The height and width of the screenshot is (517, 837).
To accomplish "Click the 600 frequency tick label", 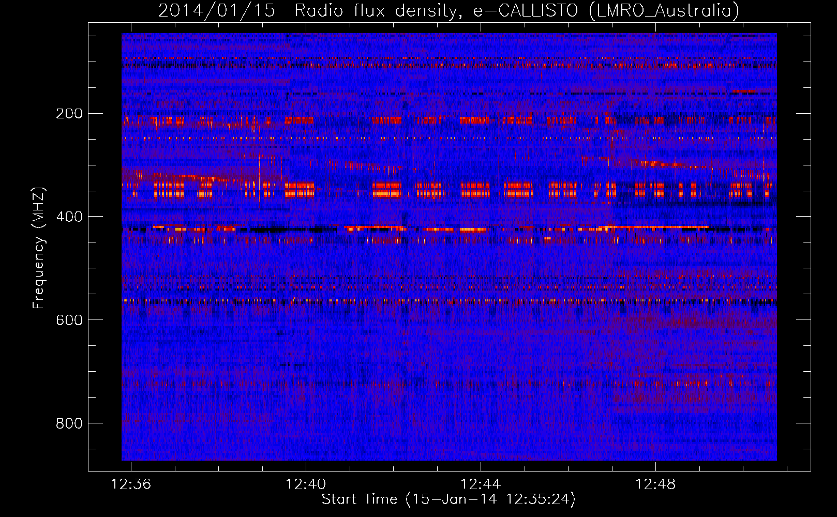I will 69,321.
